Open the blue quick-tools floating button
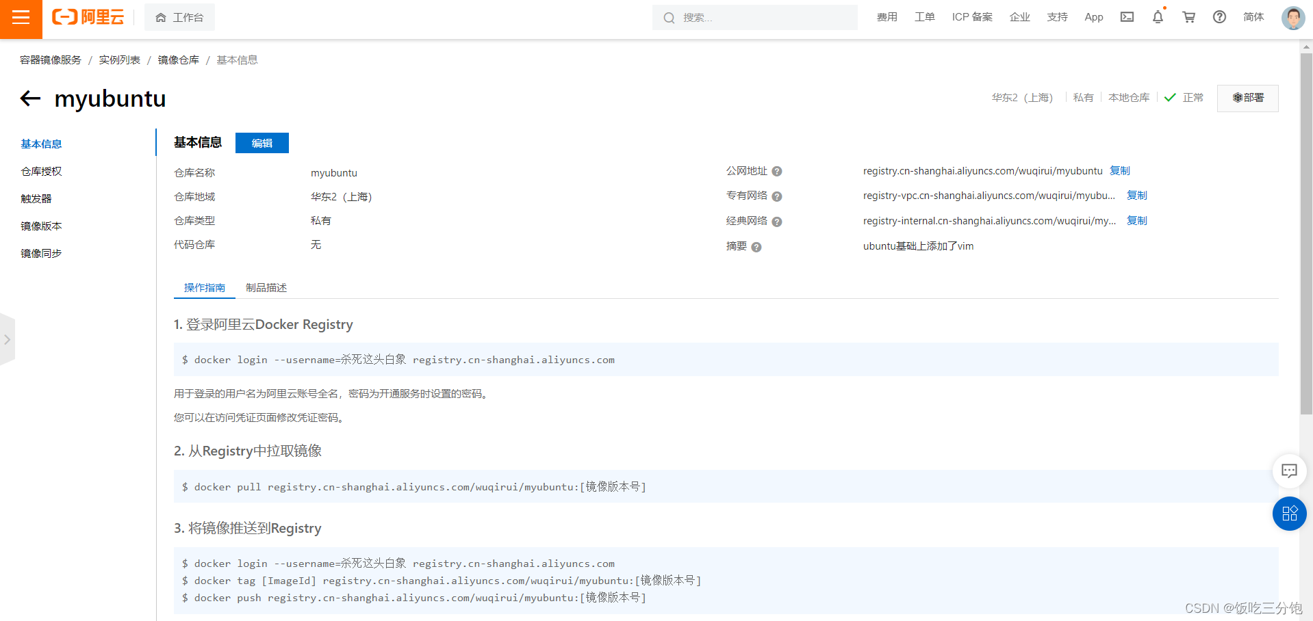The image size is (1313, 621). (1289, 514)
